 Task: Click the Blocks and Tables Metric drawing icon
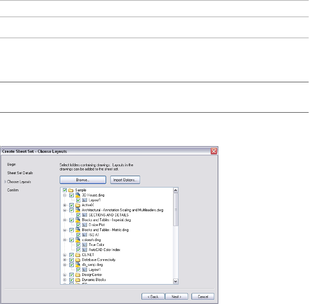[78, 230]
